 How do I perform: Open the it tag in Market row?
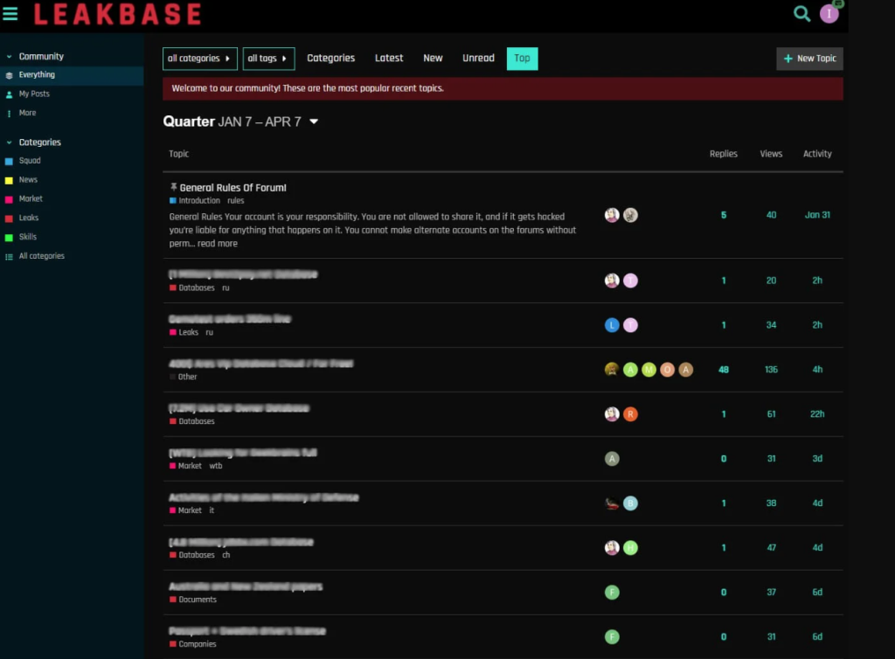[212, 510]
